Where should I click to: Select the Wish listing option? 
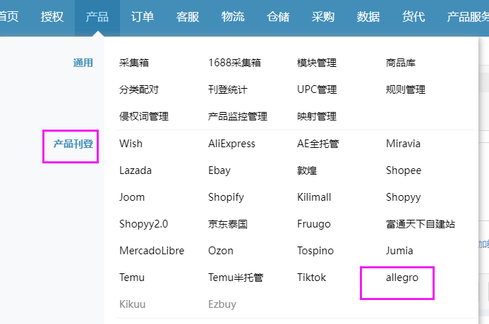(131, 144)
